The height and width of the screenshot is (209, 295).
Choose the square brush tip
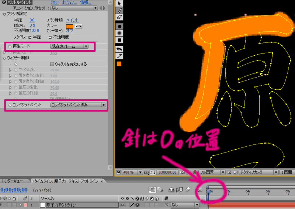click(119, 40)
